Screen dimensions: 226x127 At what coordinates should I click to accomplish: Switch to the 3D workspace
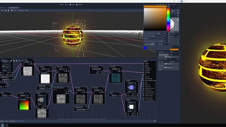pyautogui.click(x=67, y=5)
